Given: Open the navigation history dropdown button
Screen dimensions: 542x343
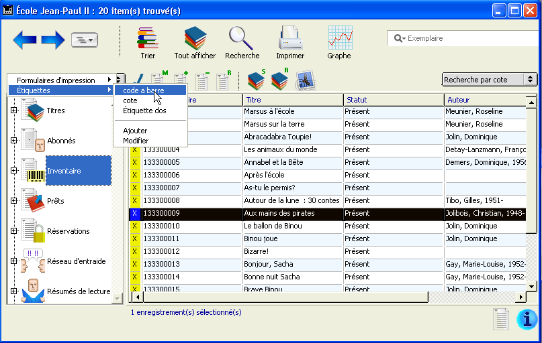Looking at the screenshot, I should pos(85,40).
